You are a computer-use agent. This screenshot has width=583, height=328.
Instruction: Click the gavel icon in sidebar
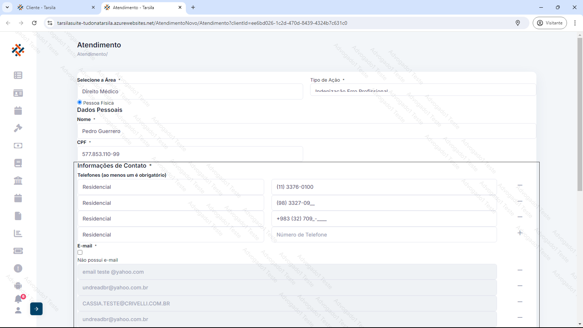coord(18,128)
